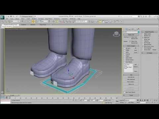Open the Modify command panel tab
Image resolution: width=159 pixels, height=119 pixels.
(x=127, y=29)
